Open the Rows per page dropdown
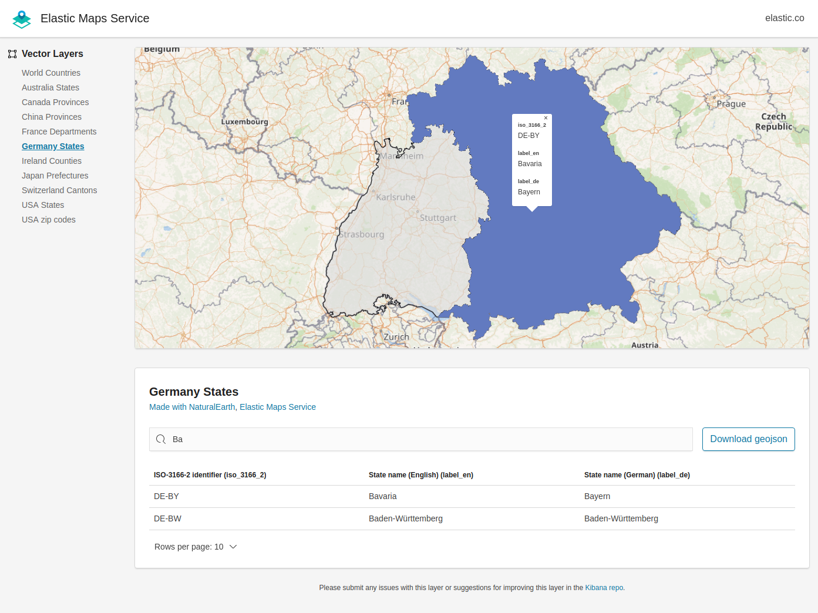The image size is (818, 613). [196, 547]
